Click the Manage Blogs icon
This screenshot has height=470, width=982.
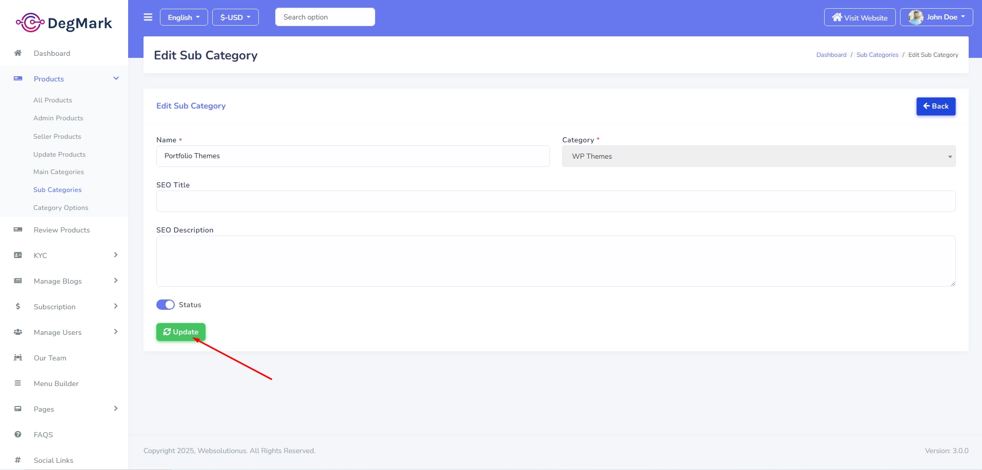[x=18, y=281]
